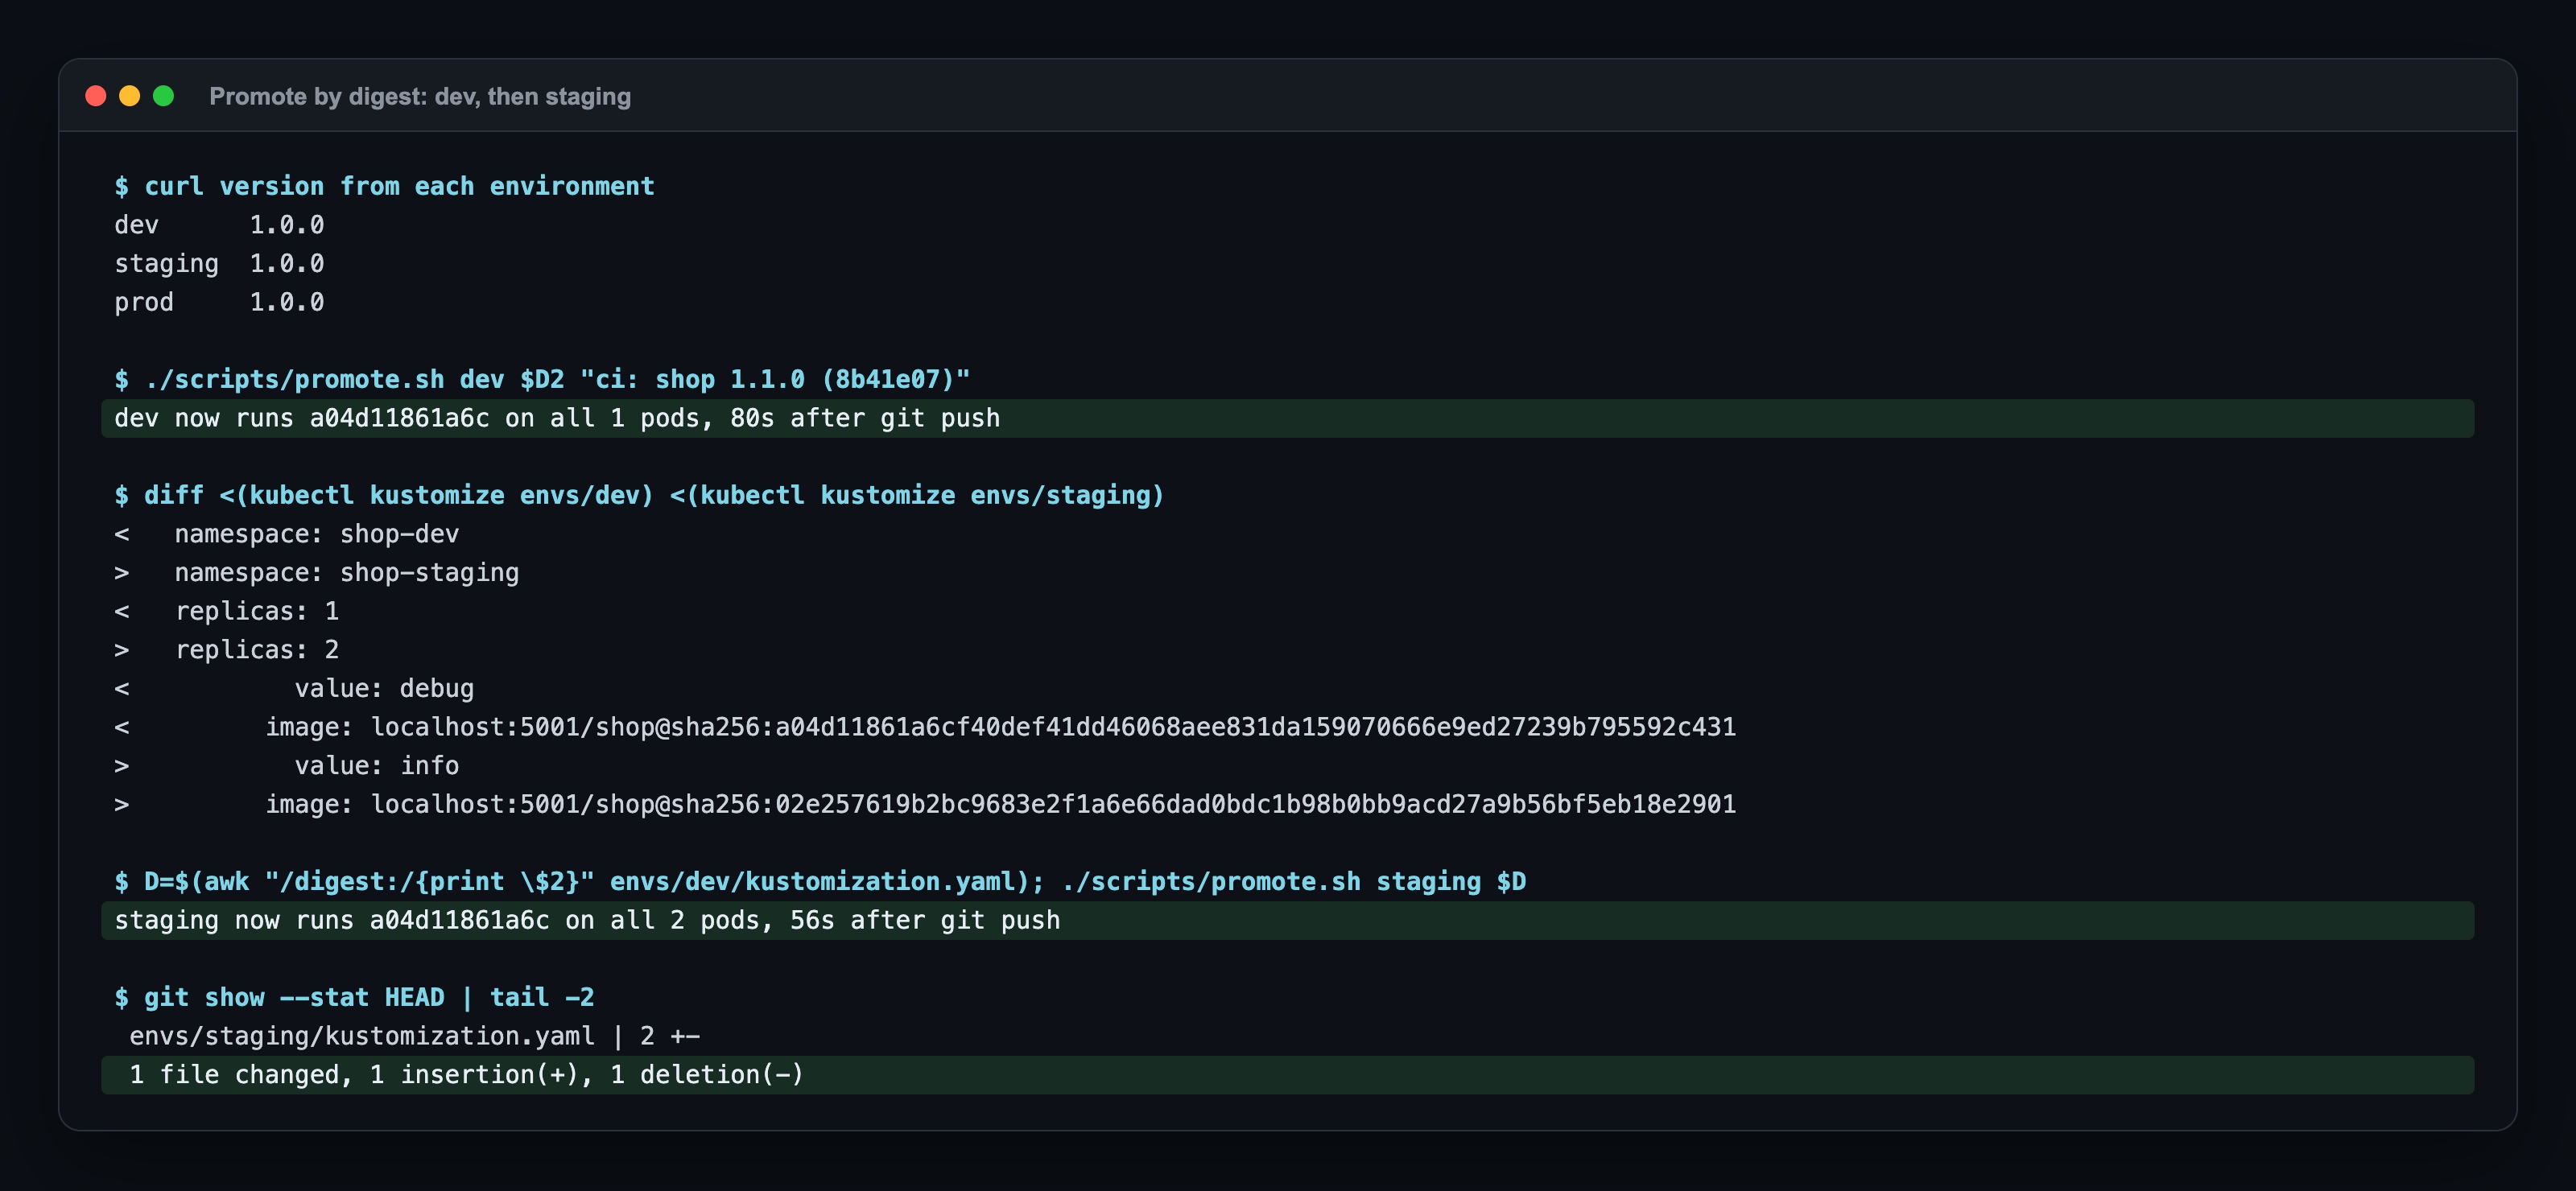Click the yellow minimize window dot

point(130,96)
